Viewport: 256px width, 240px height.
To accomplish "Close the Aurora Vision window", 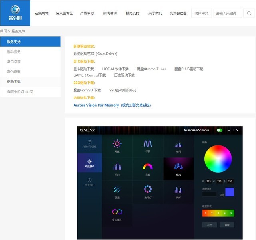I will click(237, 130).
